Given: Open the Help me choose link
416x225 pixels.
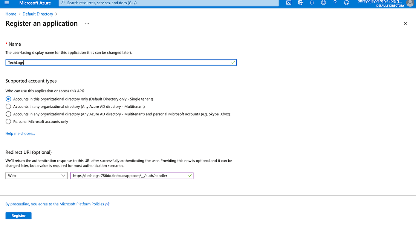Looking at the screenshot, I should [20, 133].
